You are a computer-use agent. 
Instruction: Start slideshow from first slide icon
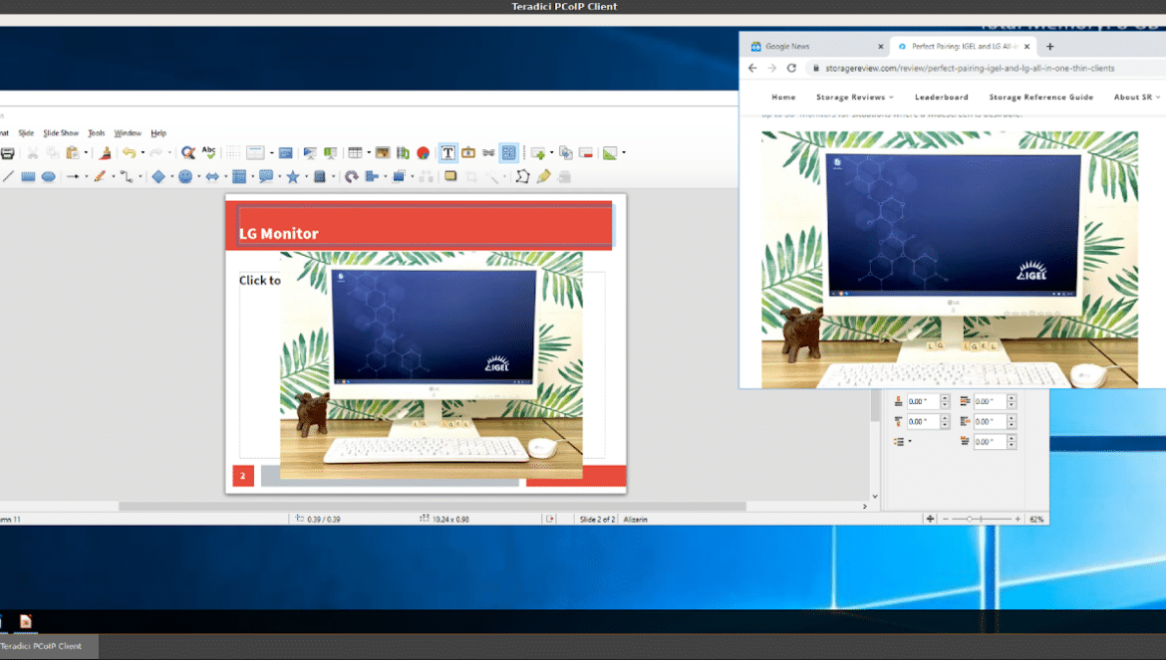click(310, 153)
